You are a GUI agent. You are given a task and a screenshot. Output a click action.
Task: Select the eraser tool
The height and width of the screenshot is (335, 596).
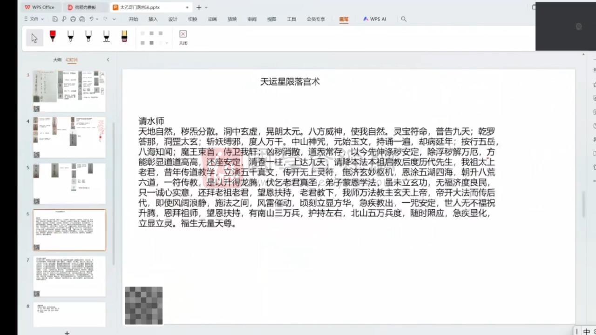pyautogui.click(x=124, y=37)
